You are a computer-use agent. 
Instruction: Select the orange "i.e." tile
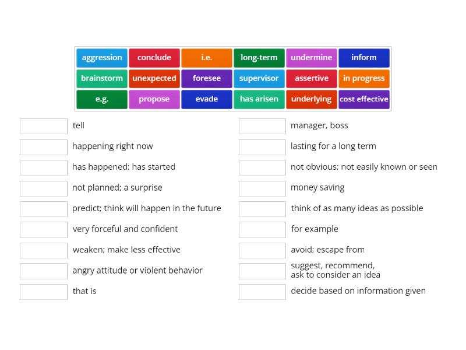[206, 57]
